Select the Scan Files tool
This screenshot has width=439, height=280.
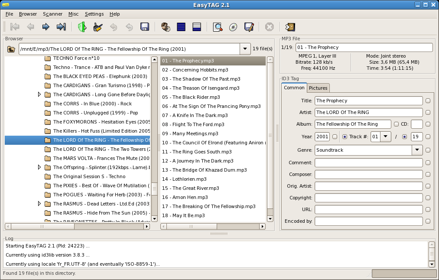click(82, 27)
